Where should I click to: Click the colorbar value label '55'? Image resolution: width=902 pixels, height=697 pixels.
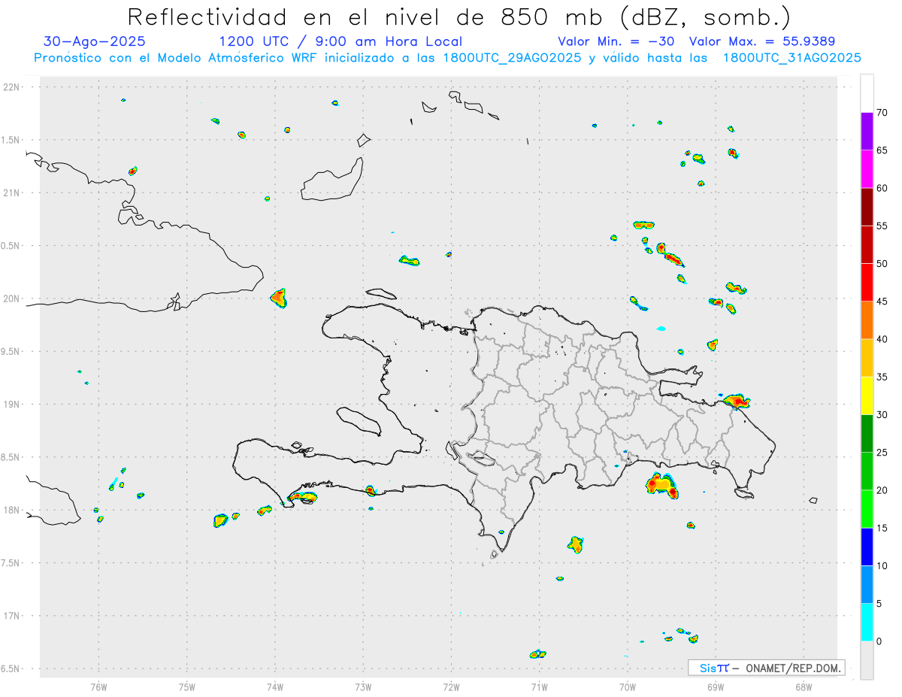coord(882,226)
